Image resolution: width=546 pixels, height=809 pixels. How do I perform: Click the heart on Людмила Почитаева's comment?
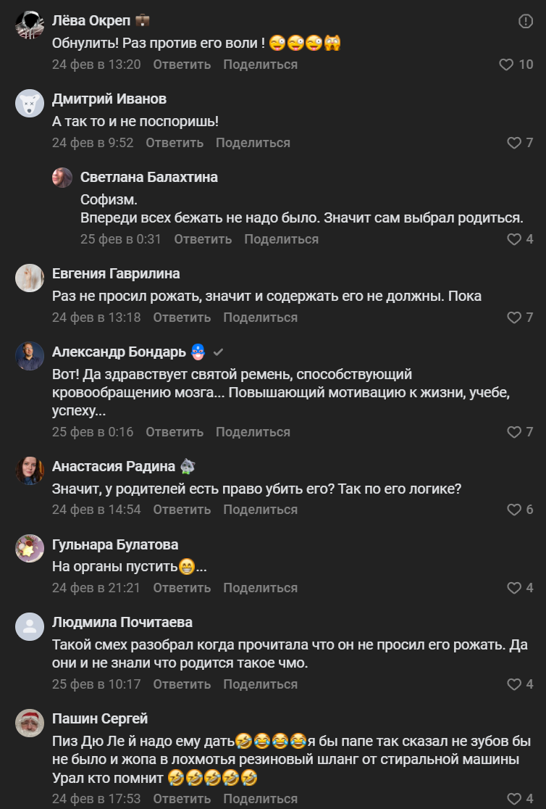513,684
